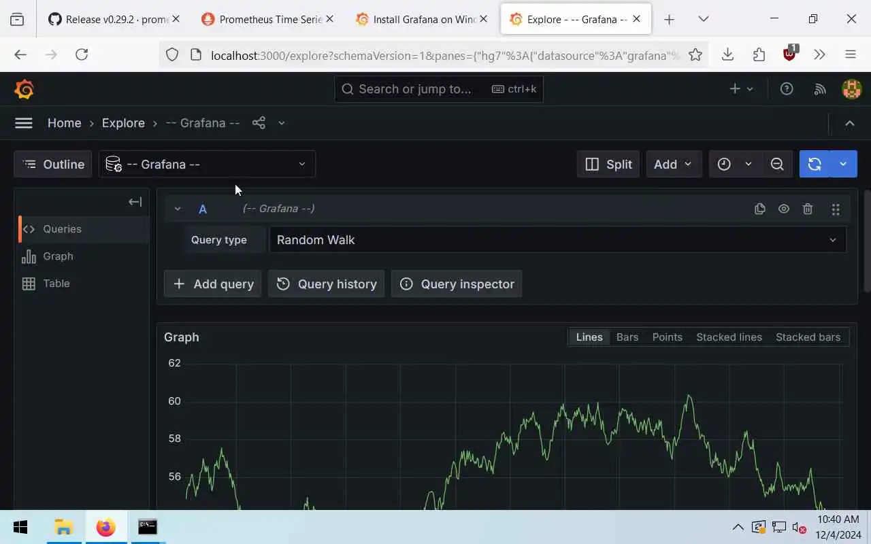Switch to Install Grafana on Windows tab
Image resolution: width=871 pixels, height=544 pixels.
click(x=421, y=19)
